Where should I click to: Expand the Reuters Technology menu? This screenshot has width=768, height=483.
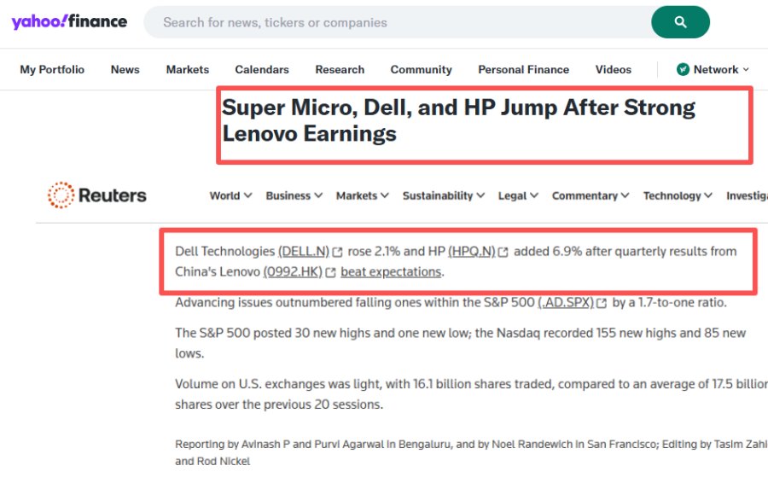[x=678, y=195]
